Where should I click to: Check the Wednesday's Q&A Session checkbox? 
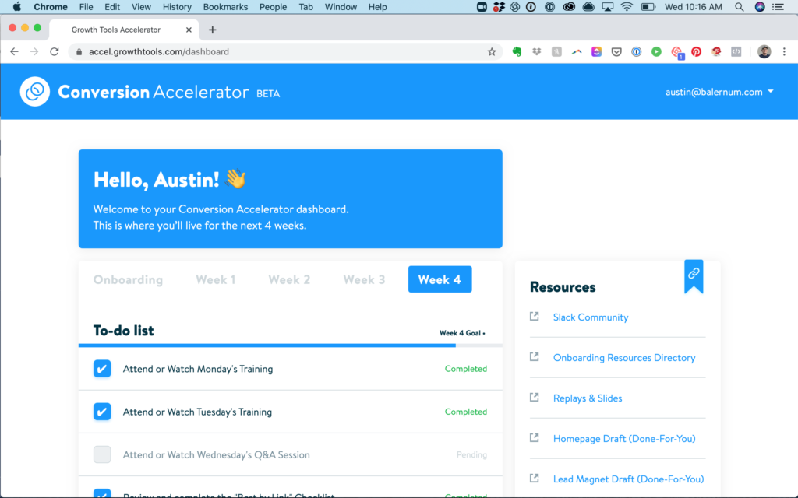pos(102,454)
